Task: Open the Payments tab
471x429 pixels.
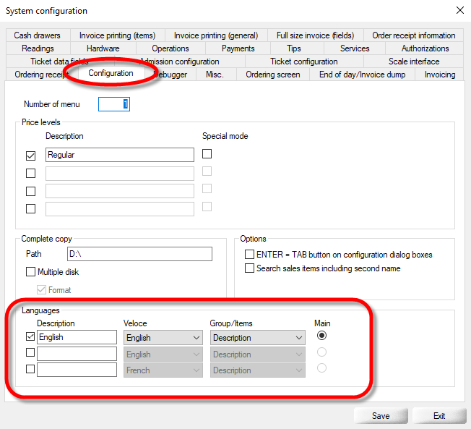Action: [x=238, y=48]
